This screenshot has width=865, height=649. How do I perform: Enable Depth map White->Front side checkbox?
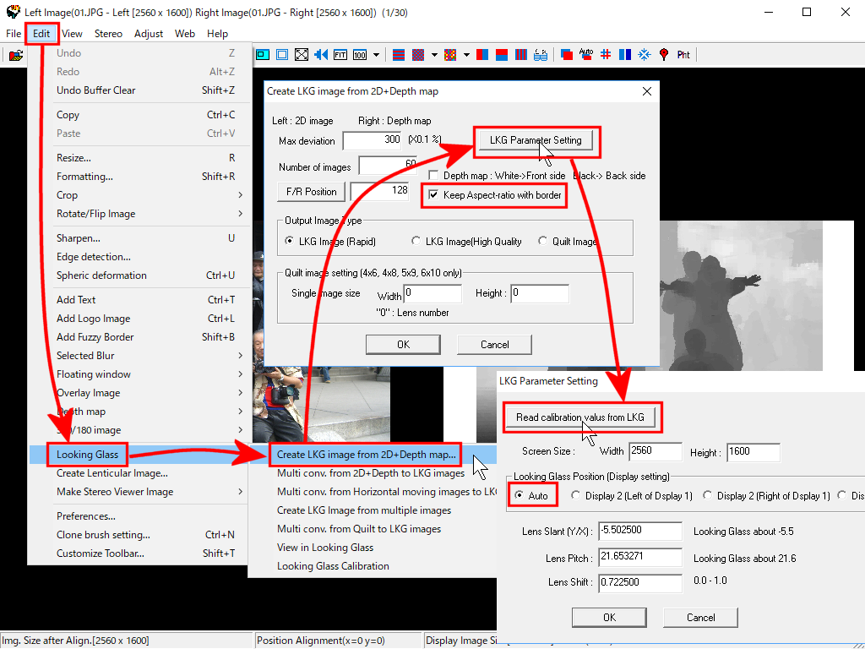tap(433, 176)
